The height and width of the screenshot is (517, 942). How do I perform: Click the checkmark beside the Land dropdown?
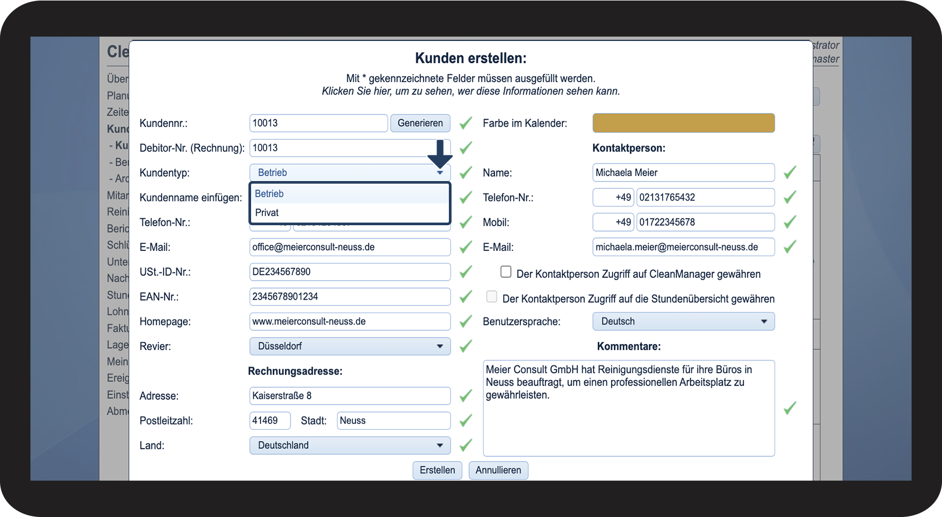(465, 445)
